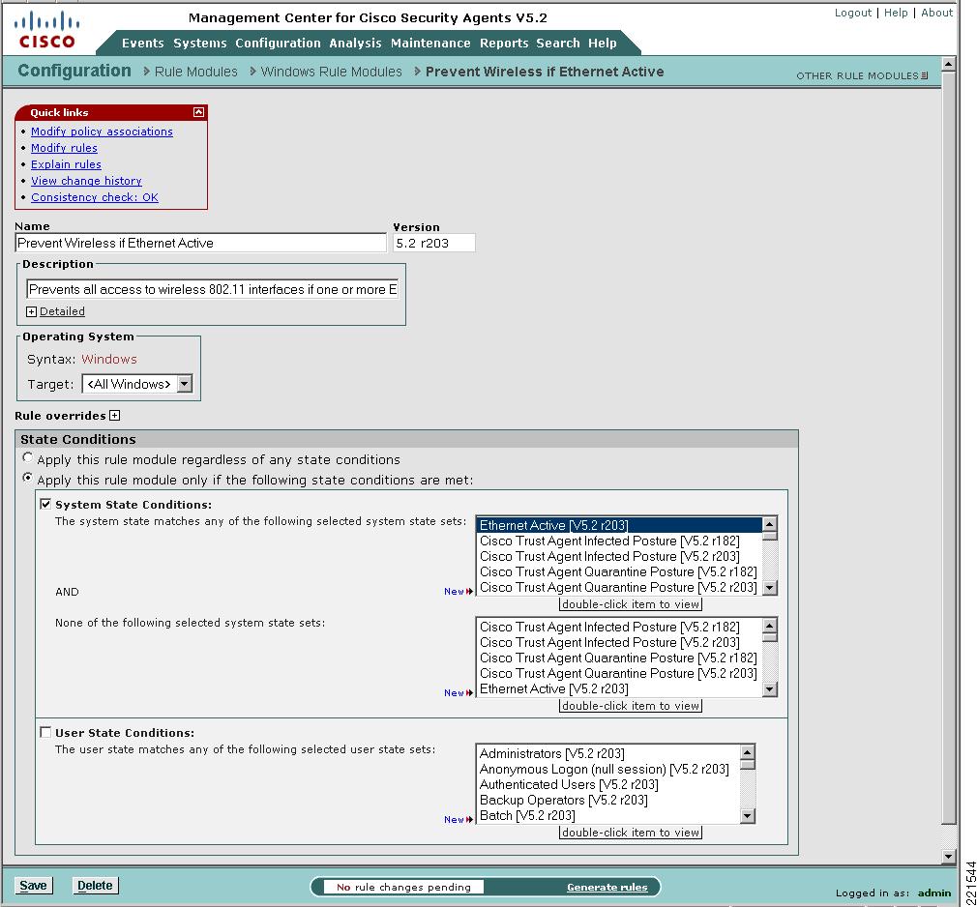Open the Systems menu
The image size is (977, 907).
click(200, 43)
